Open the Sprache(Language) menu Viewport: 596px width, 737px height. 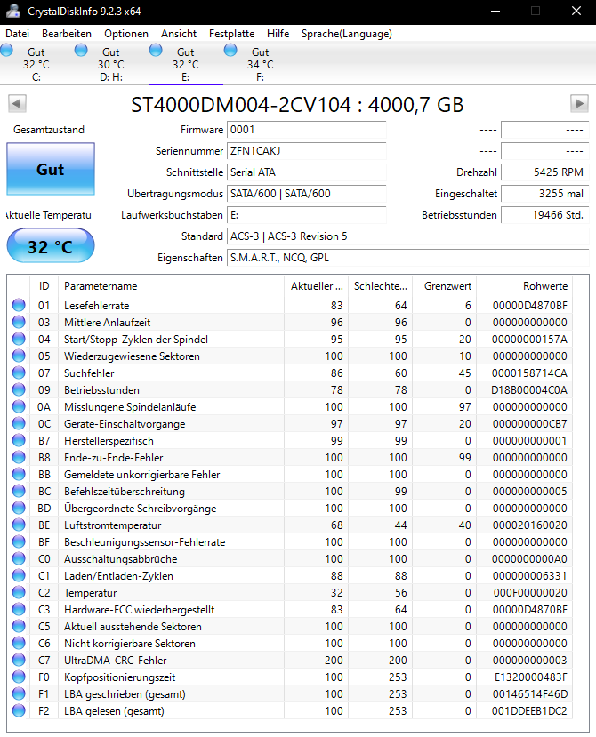[347, 34]
